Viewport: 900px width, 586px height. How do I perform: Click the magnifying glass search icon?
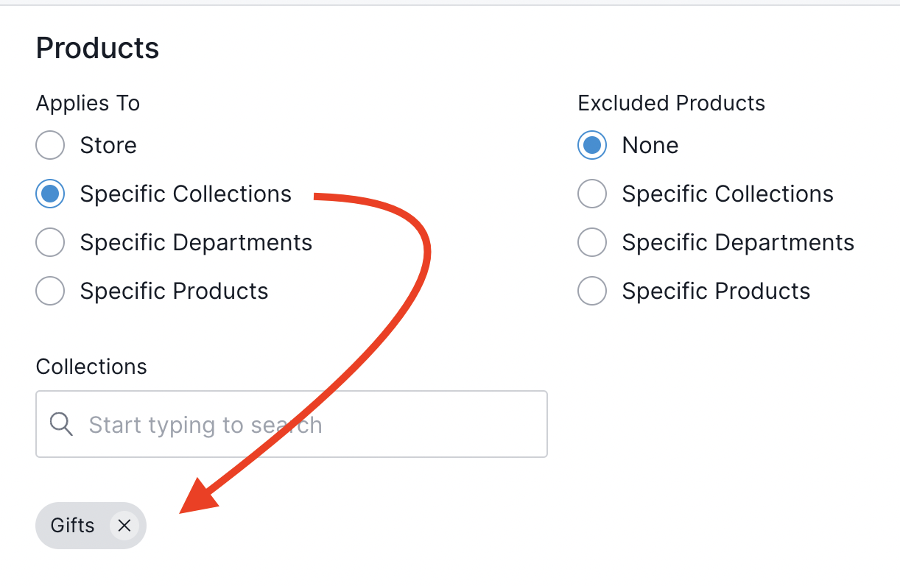coord(61,424)
